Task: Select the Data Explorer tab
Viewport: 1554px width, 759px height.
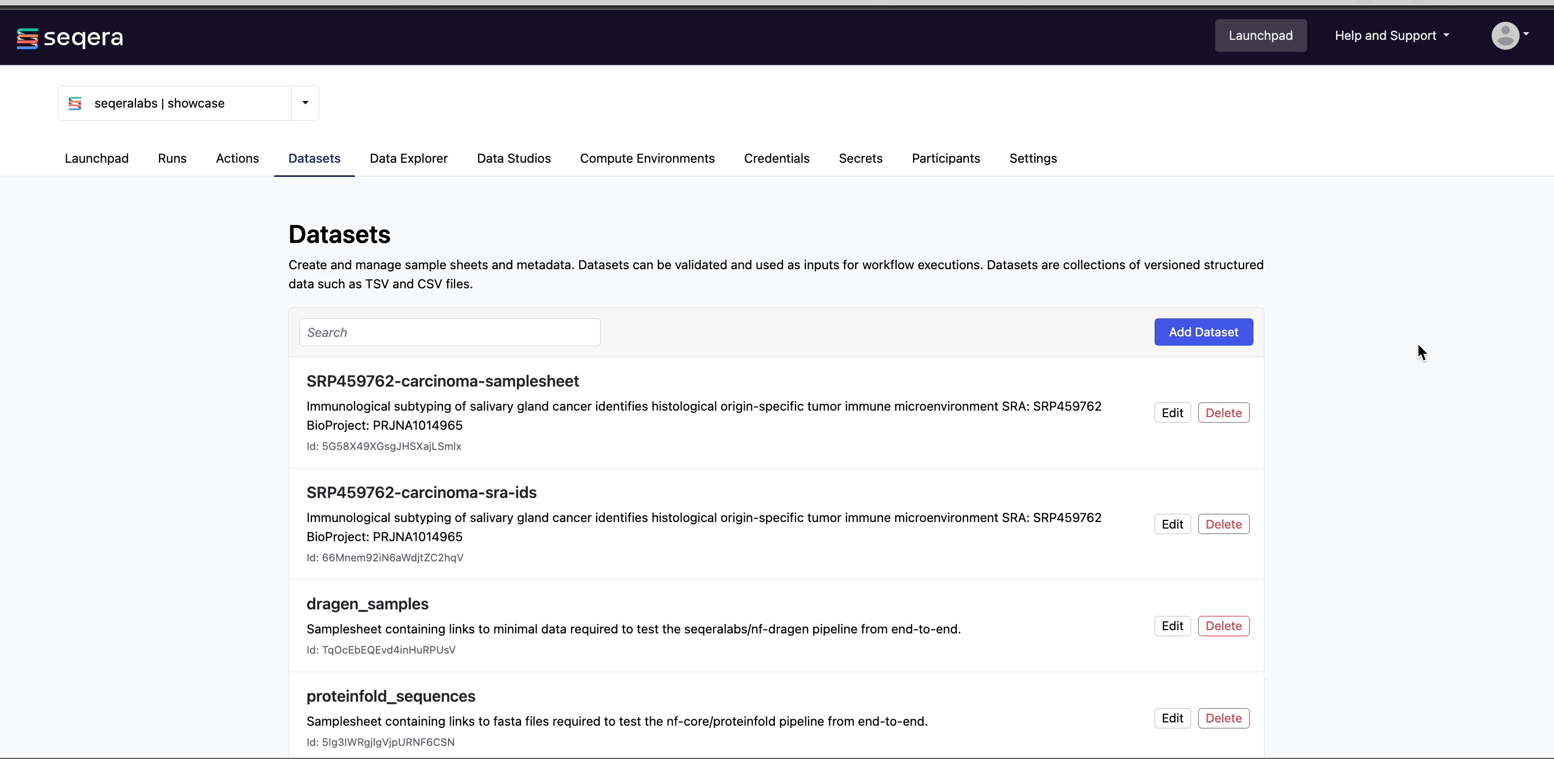Action: [409, 158]
